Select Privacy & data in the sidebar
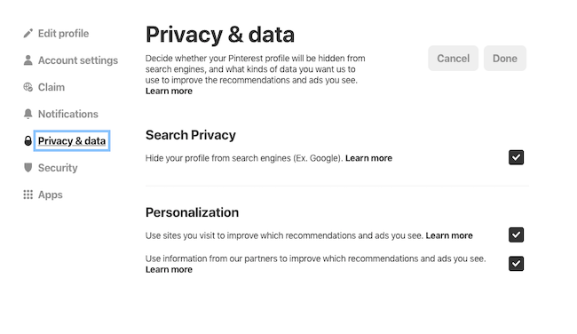This screenshot has height=334, width=577. [72, 140]
